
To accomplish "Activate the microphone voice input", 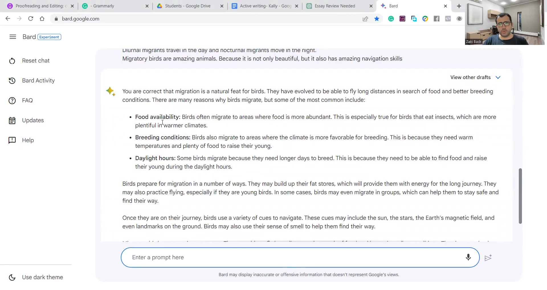I will (468, 257).
